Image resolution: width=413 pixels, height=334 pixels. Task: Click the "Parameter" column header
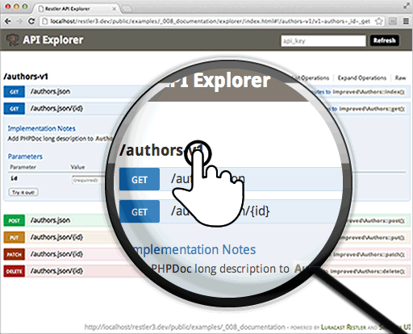[x=23, y=167]
